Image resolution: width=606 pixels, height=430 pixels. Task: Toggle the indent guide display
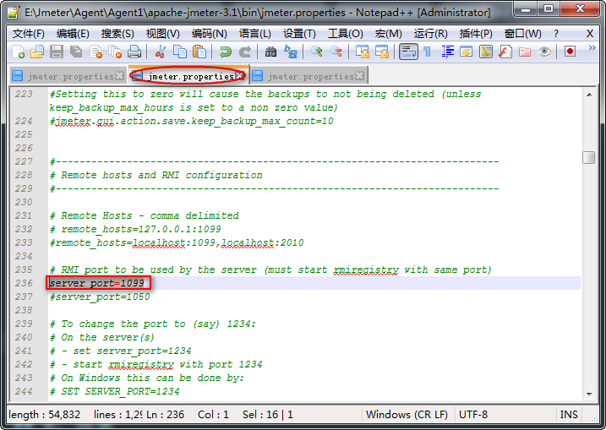[x=448, y=52]
